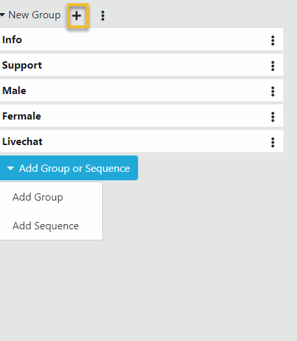Open the New Group three-dot options menu
The height and width of the screenshot is (341, 297).
click(103, 16)
